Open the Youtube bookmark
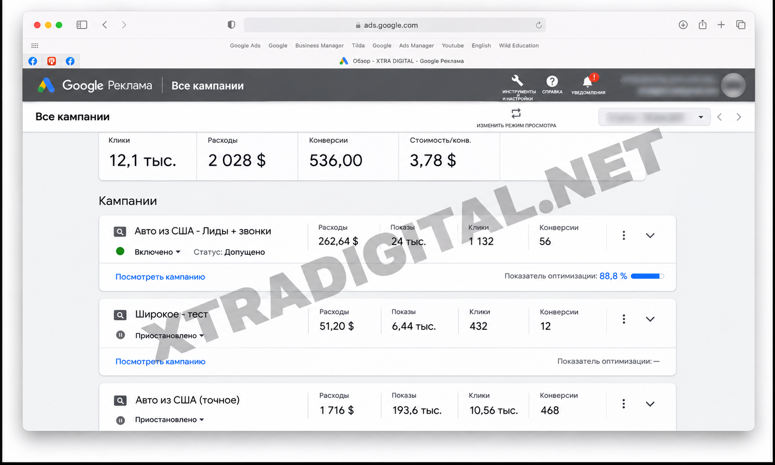Viewport: 775px width, 465px height. click(x=453, y=45)
